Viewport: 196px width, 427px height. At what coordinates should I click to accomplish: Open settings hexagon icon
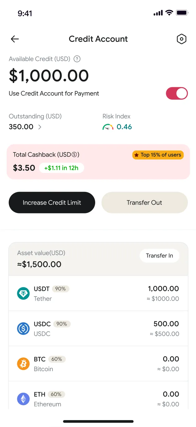(181, 39)
